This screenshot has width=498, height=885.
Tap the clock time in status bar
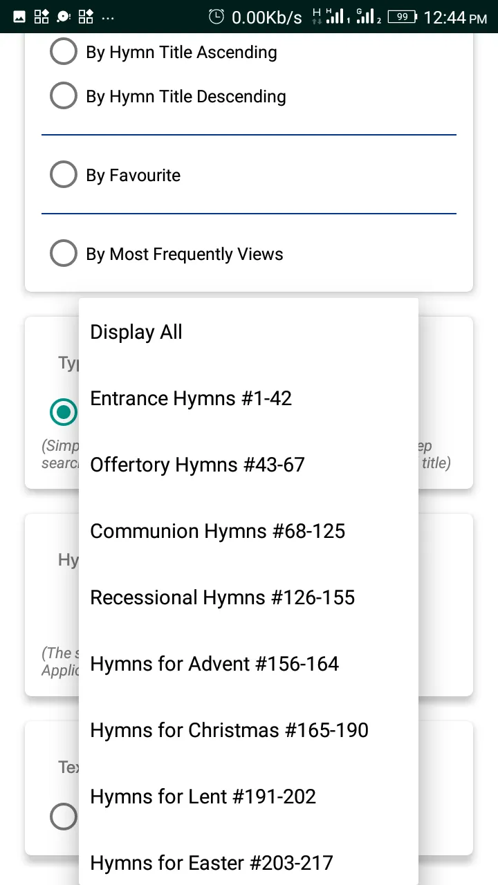pyautogui.click(x=456, y=17)
